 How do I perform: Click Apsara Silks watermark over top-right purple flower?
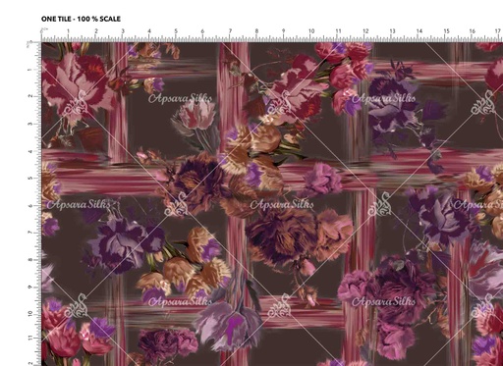[x=384, y=98]
